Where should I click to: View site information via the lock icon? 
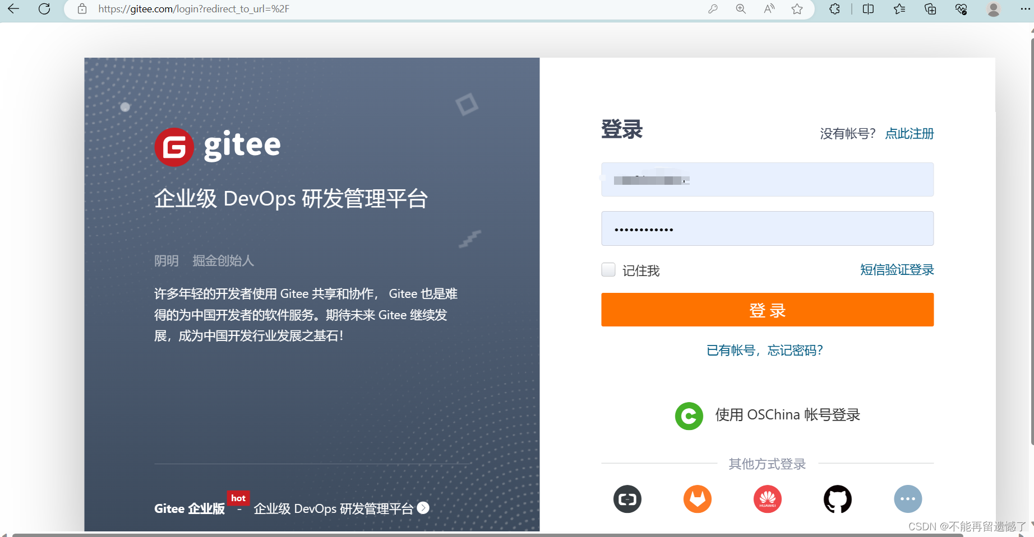pos(82,9)
